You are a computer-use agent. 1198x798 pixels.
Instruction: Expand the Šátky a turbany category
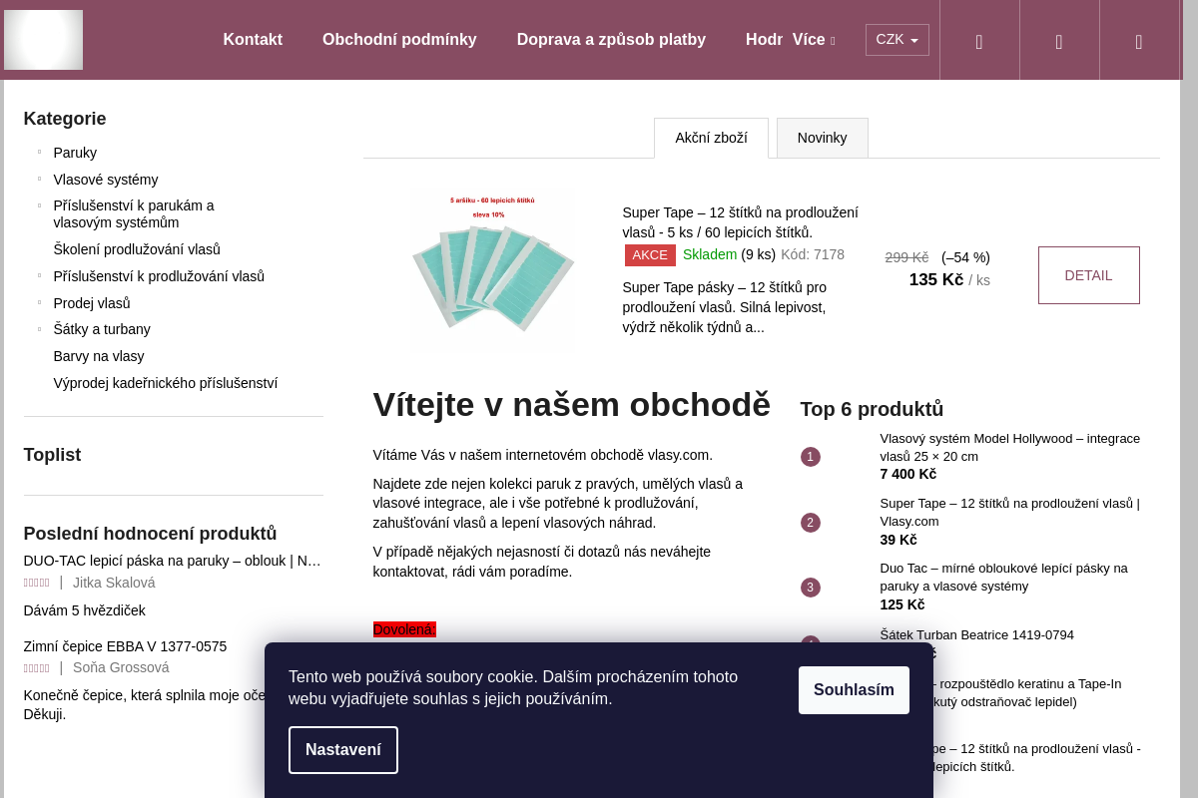(x=39, y=328)
